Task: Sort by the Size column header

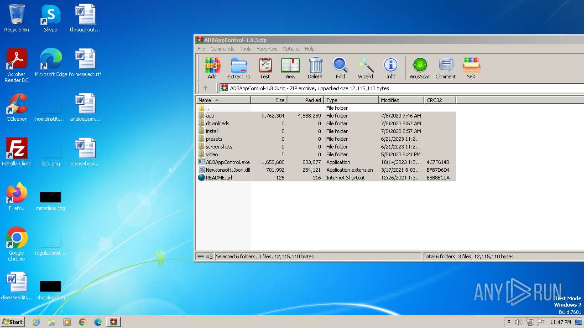Action: (269, 100)
